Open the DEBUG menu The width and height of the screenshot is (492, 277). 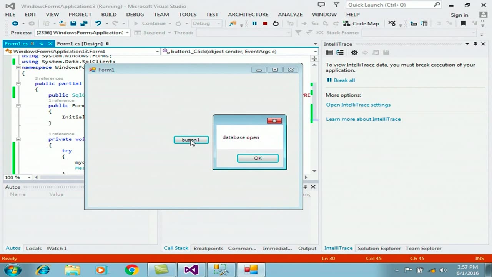pyautogui.click(x=135, y=15)
